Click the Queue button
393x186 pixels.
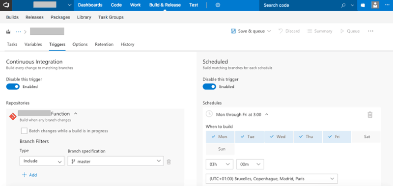coord(350,31)
